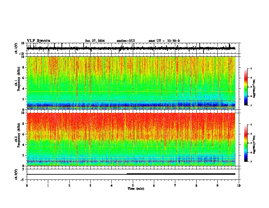
Task: Click the time axis tick label "3"
Action: click(x=90, y=186)
